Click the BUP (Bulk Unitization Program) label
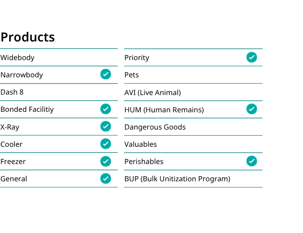Image resolution: width=303 pixels, height=233 pixels. (x=178, y=179)
